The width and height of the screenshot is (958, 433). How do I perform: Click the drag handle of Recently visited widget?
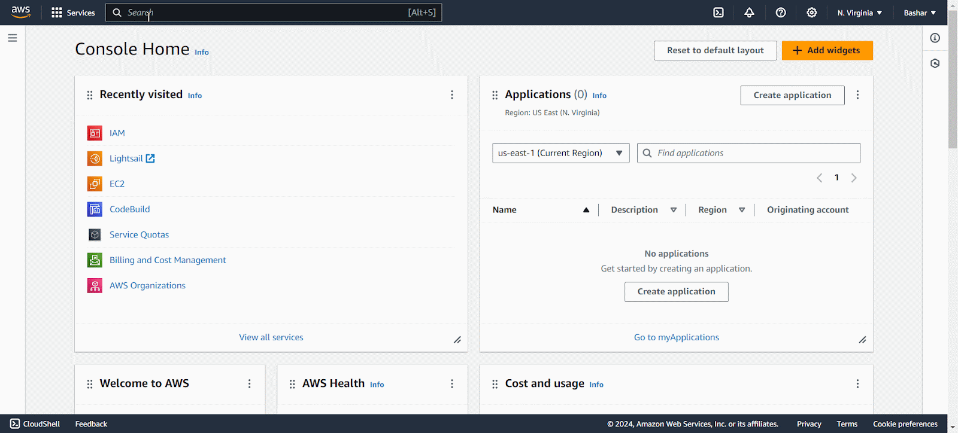pyautogui.click(x=90, y=95)
